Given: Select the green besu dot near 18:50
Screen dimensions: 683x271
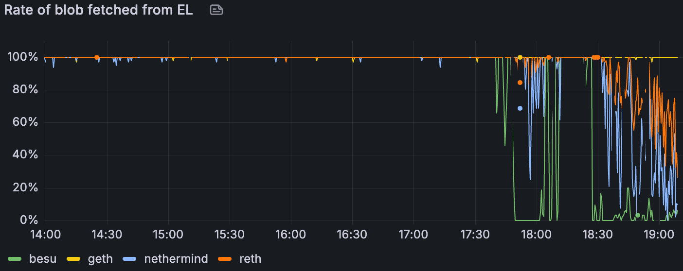Looking at the screenshot, I should point(638,215).
